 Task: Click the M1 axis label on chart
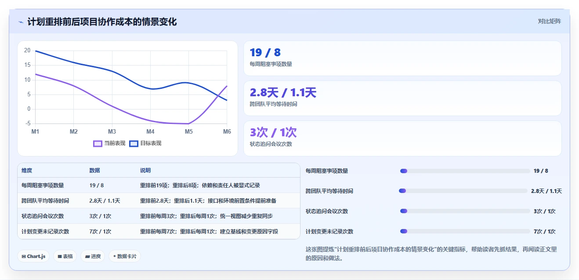pyautogui.click(x=36, y=131)
